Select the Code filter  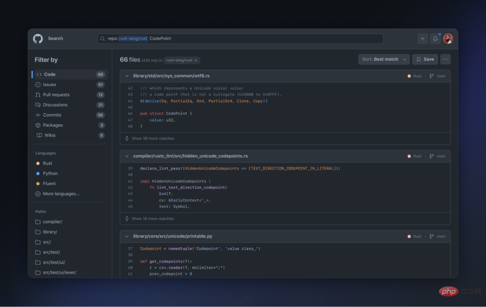pos(70,74)
